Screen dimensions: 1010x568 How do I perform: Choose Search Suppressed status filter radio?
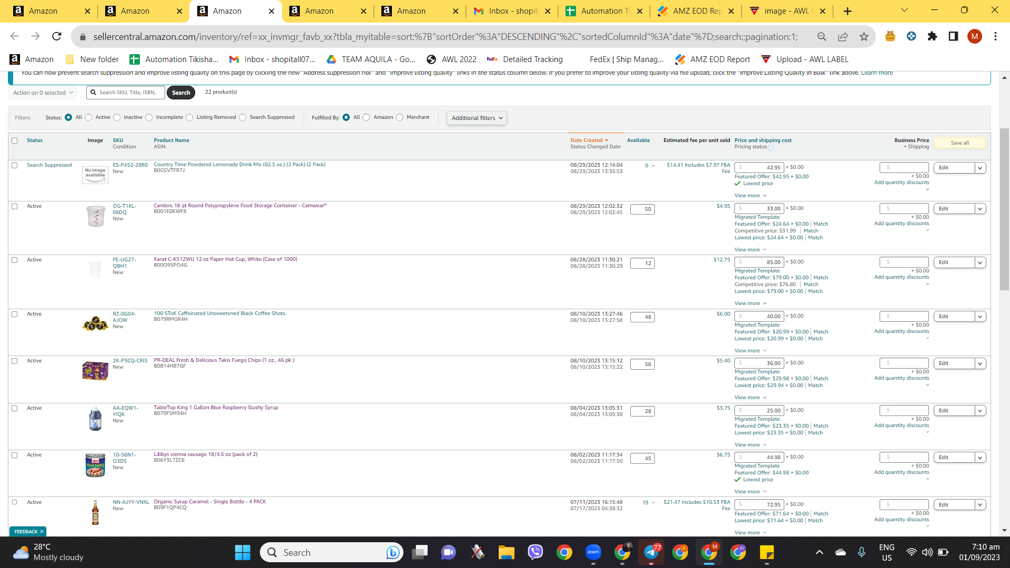[x=243, y=117]
